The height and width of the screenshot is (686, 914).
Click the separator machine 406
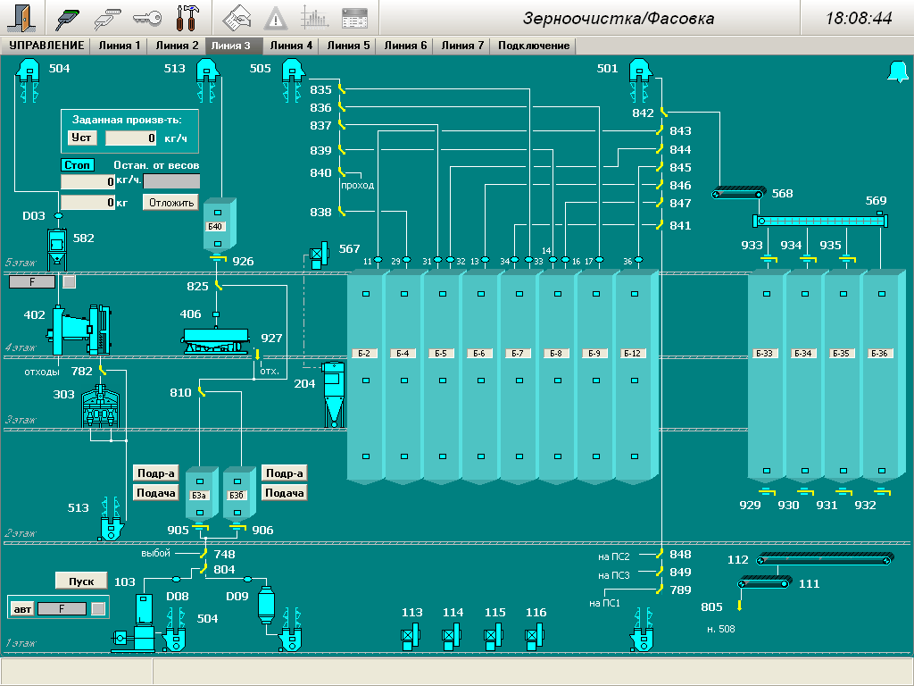pyautogui.click(x=215, y=339)
